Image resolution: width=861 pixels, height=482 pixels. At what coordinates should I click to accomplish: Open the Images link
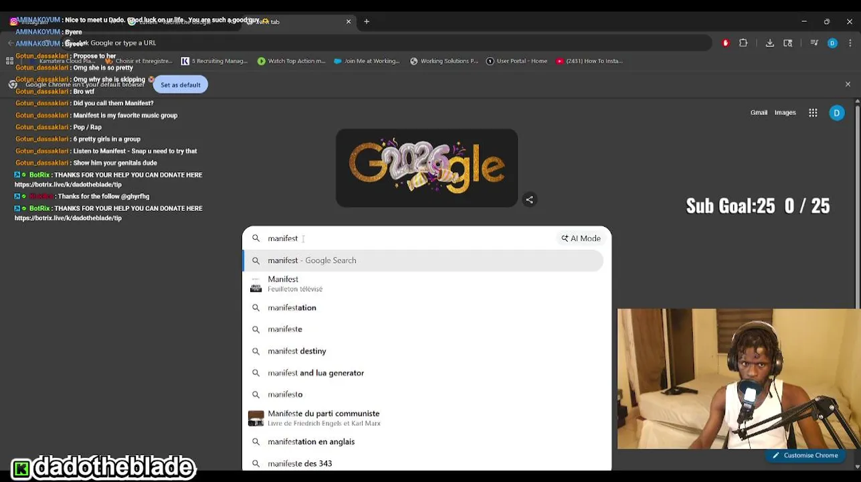(785, 112)
